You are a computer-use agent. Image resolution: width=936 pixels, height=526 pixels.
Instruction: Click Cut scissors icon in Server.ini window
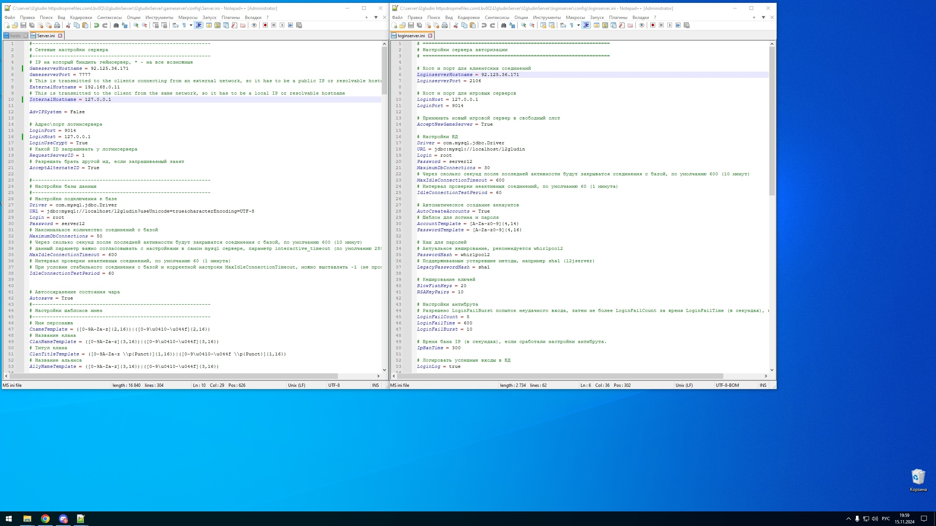(68, 25)
